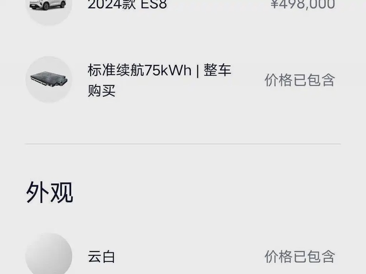Tap the 云白 color name label
This screenshot has width=366, height=274.
pos(101,257)
